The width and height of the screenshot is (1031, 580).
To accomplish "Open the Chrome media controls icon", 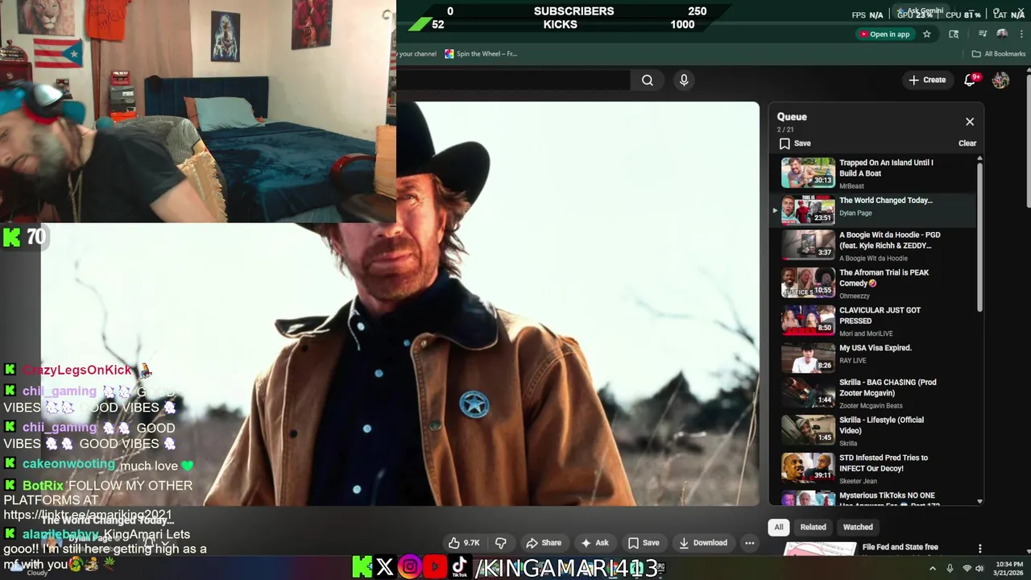I will pos(983,34).
